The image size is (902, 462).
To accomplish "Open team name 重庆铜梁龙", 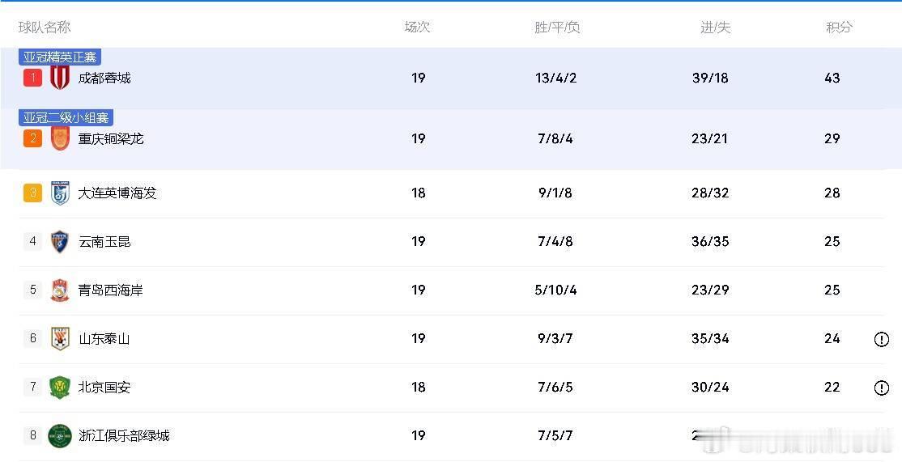I will coord(111,139).
